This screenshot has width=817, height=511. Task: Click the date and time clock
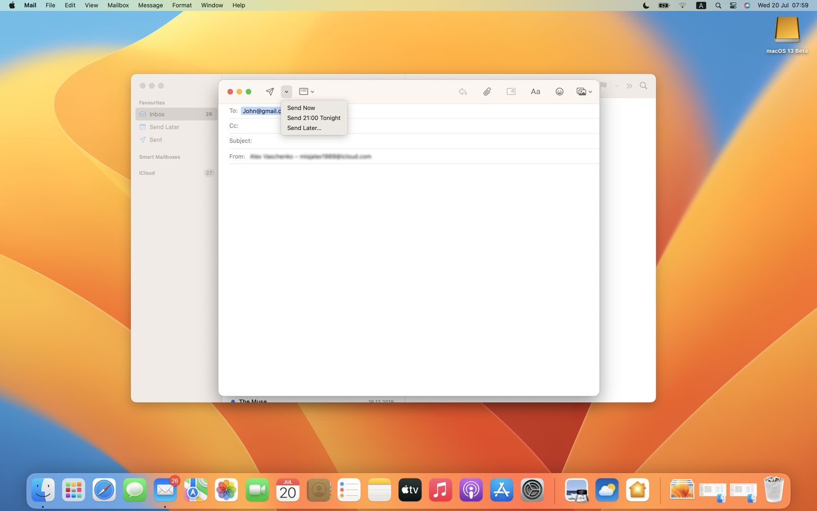click(783, 5)
